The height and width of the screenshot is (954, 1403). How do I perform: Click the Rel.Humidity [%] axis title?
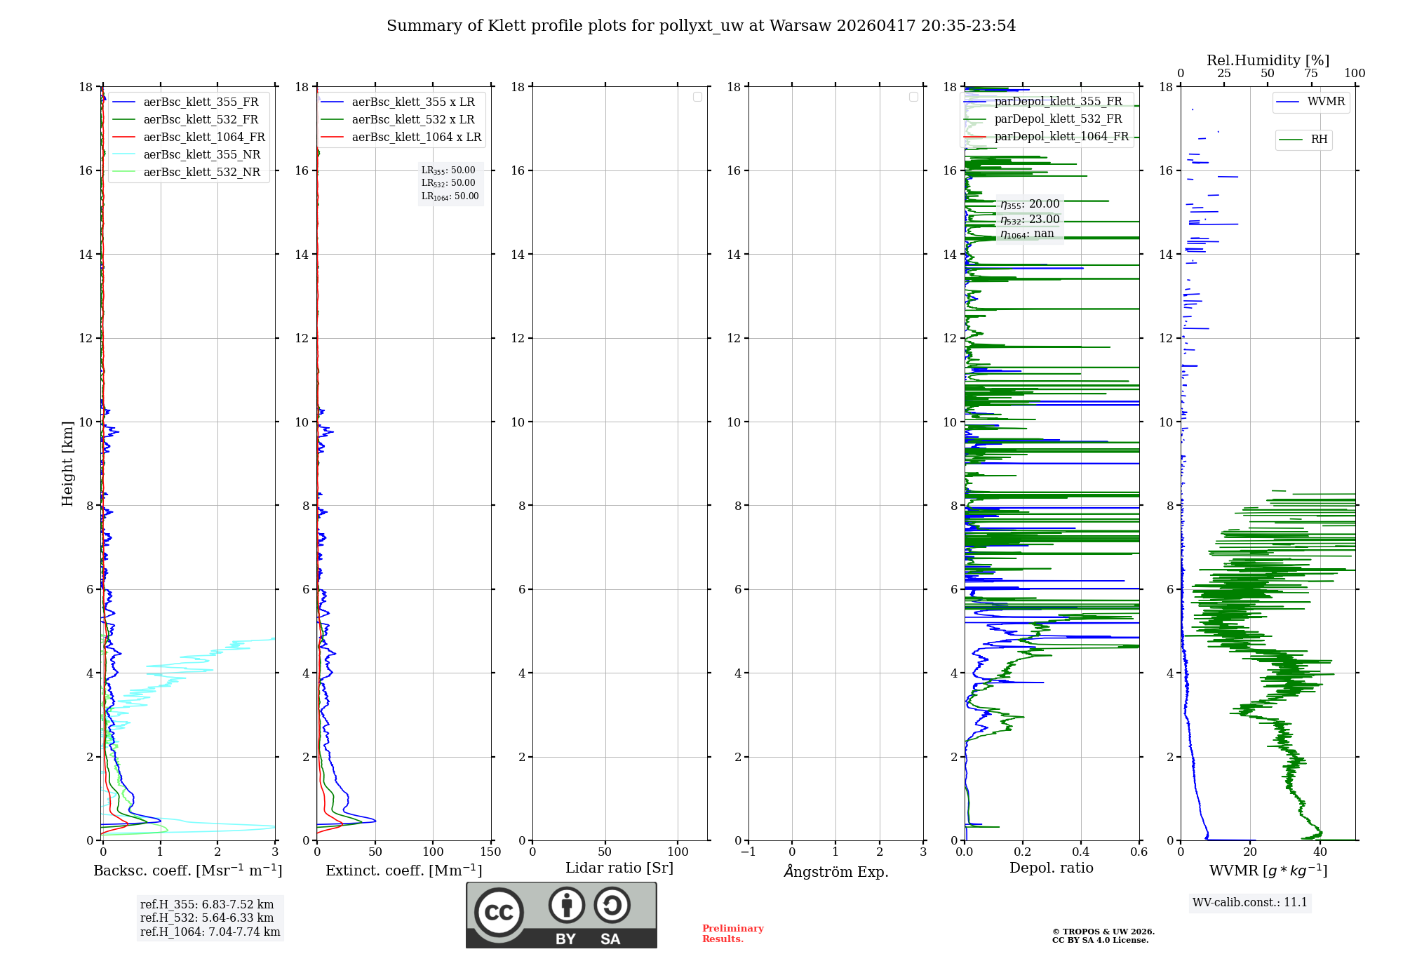tap(1268, 60)
